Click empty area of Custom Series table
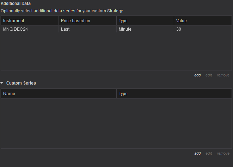233x167 pixels. click(116, 123)
